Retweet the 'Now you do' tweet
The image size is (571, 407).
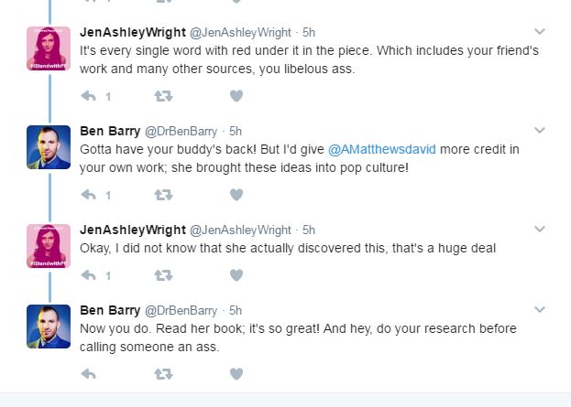(163, 373)
